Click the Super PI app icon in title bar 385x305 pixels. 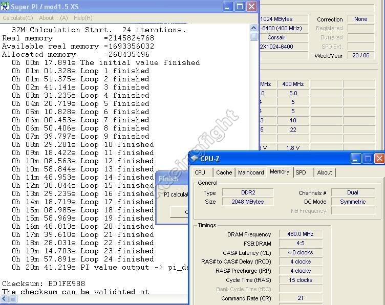point(5,6)
